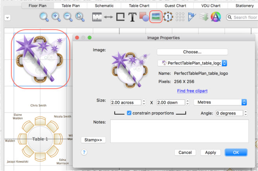Open the VDU Chart tab
This screenshot has height=171, width=258.
pos(211,6)
